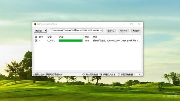This screenshot has height=101, width=180.
Task: Expand the Browse button dropdown arrow
Action: pyautogui.click(x=45, y=31)
